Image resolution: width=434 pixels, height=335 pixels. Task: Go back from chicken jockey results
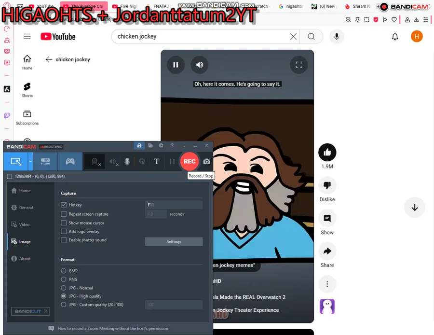(x=49, y=59)
